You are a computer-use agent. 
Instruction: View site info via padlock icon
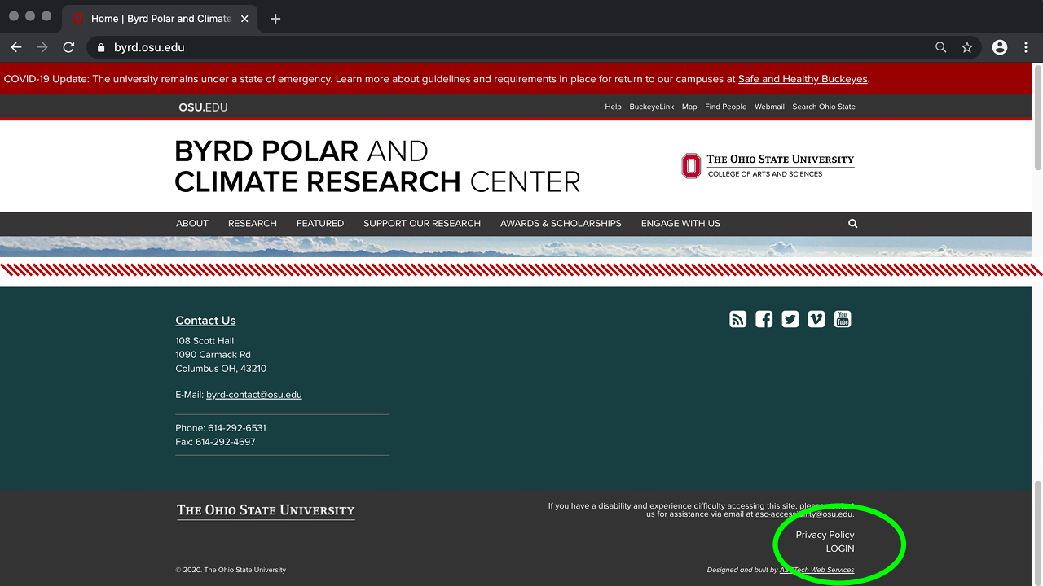click(x=101, y=47)
